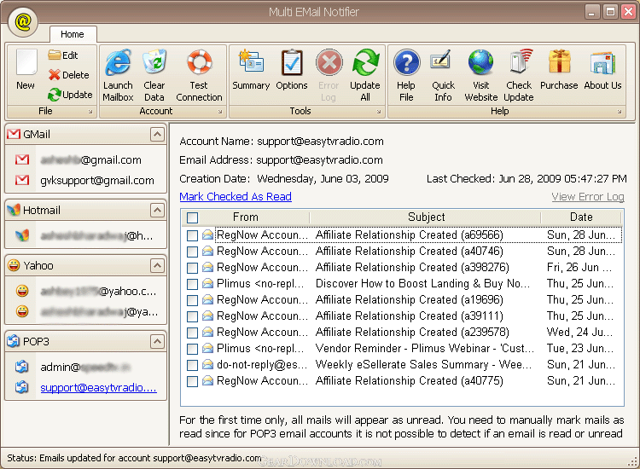Check the Weekly eSellerate Sales Summary email
640x469 pixels.
192,365
